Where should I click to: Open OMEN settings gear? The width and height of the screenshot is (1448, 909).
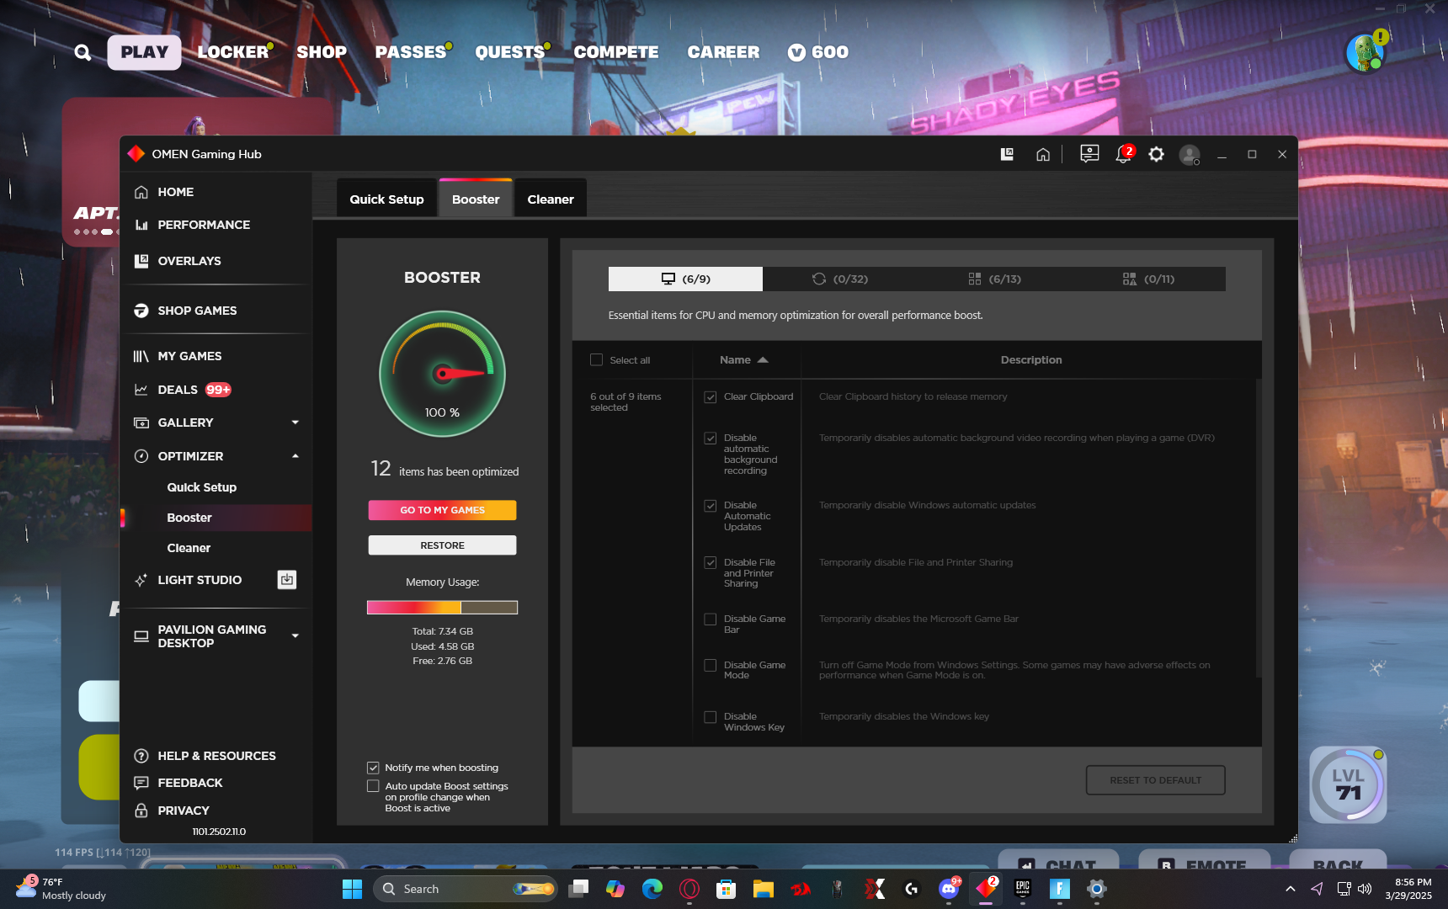coord(1157,154)
